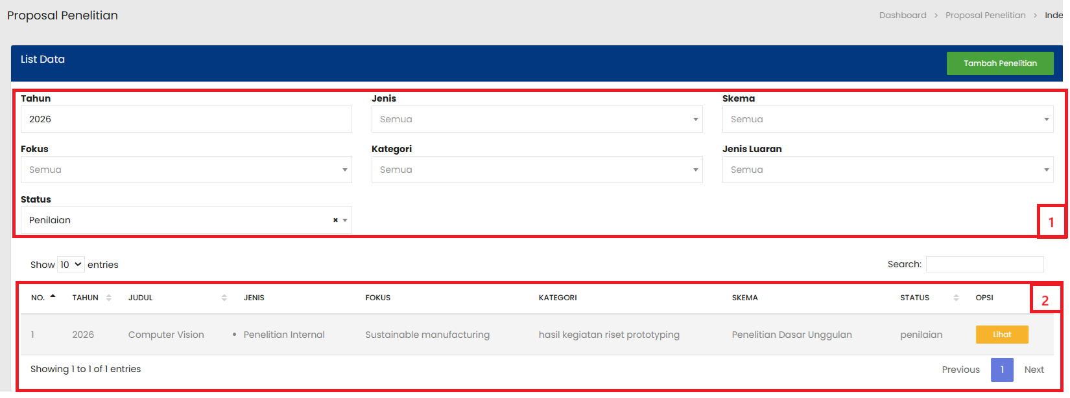
Task: Go to Previous page
Action: click(x=960, y=370)
